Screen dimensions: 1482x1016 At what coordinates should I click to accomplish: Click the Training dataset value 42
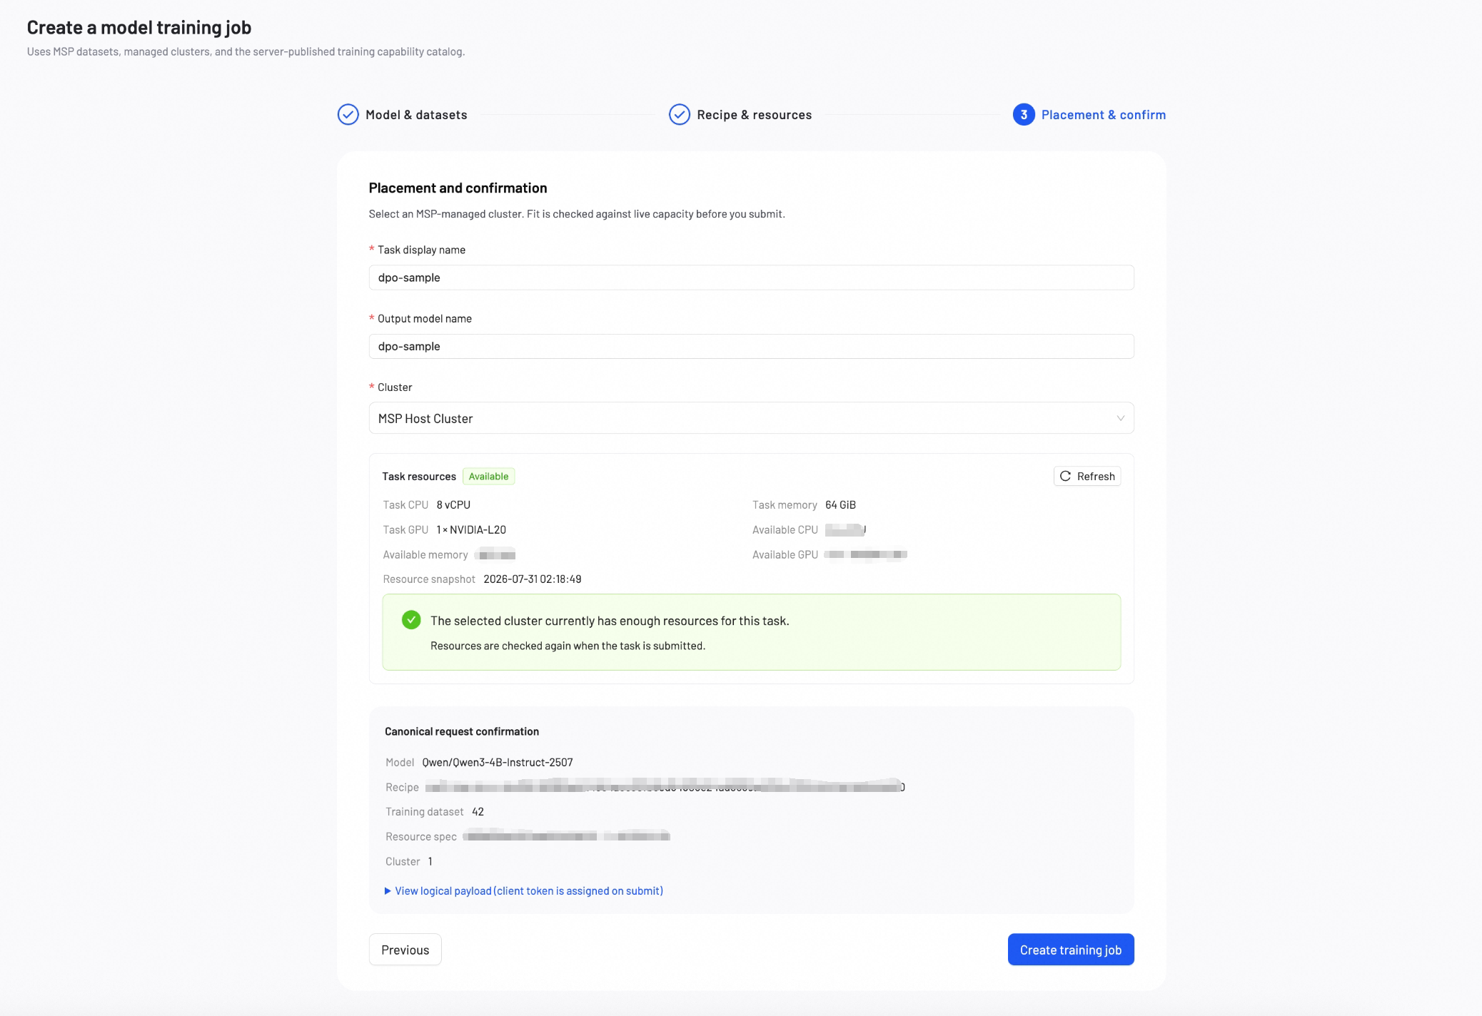click(478, 811)
